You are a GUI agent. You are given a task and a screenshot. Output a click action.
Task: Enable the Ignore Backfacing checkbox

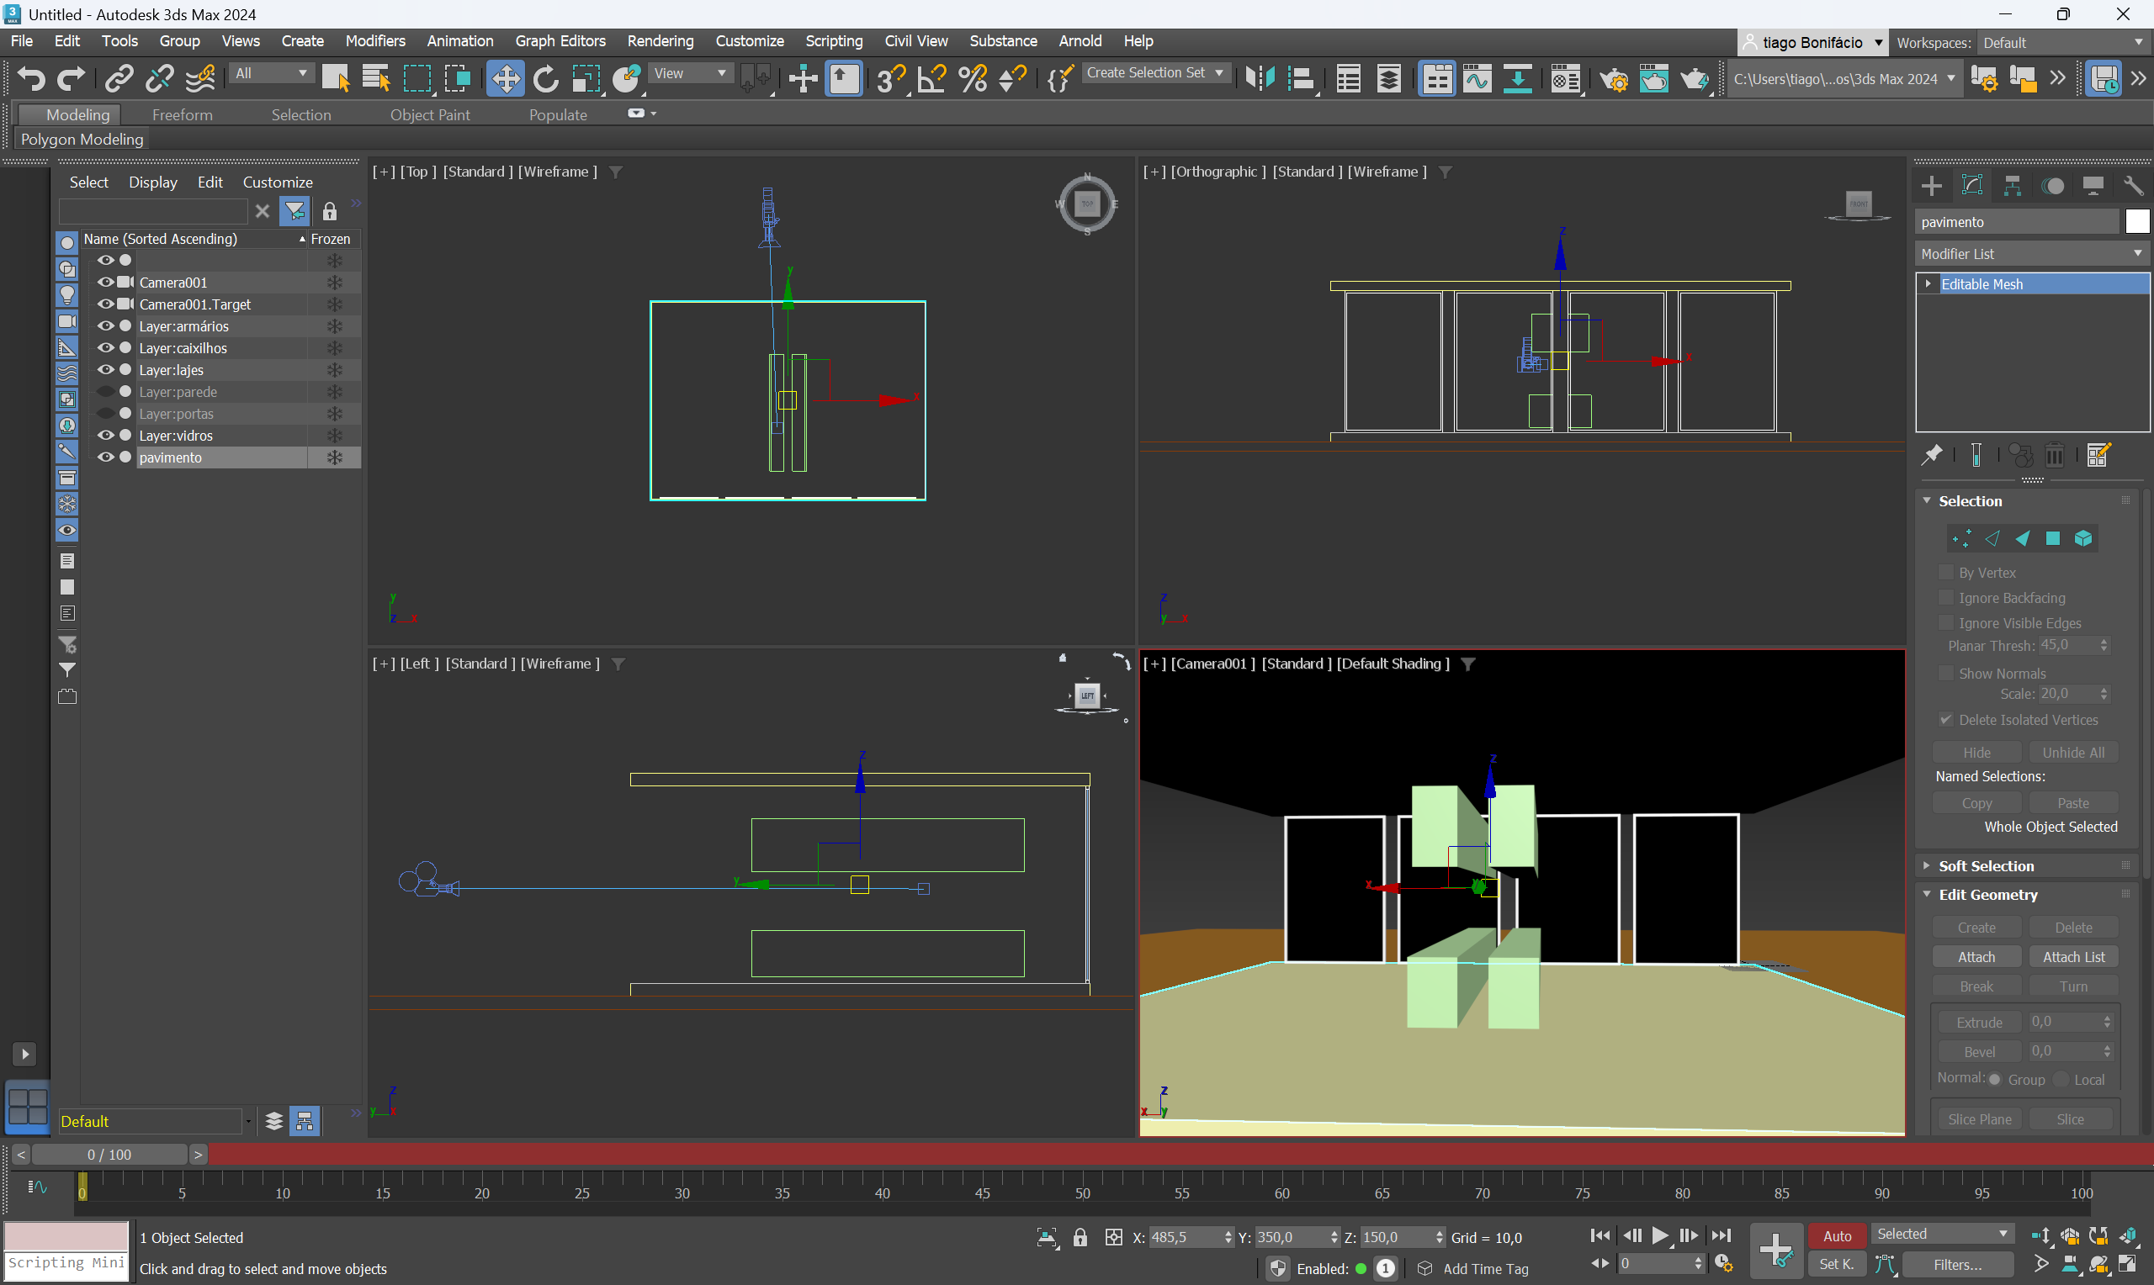[1946, 597]
